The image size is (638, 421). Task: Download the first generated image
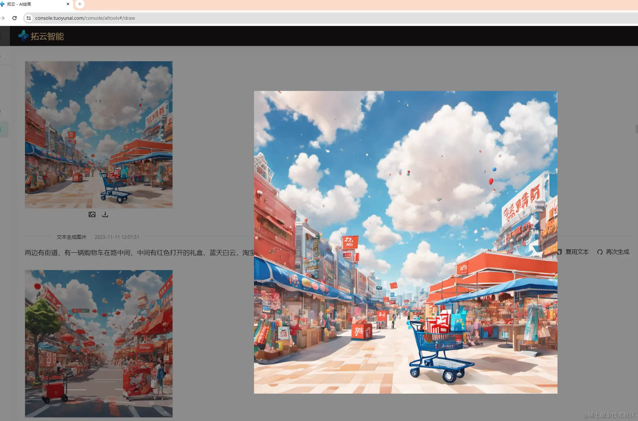click(105, 214)
